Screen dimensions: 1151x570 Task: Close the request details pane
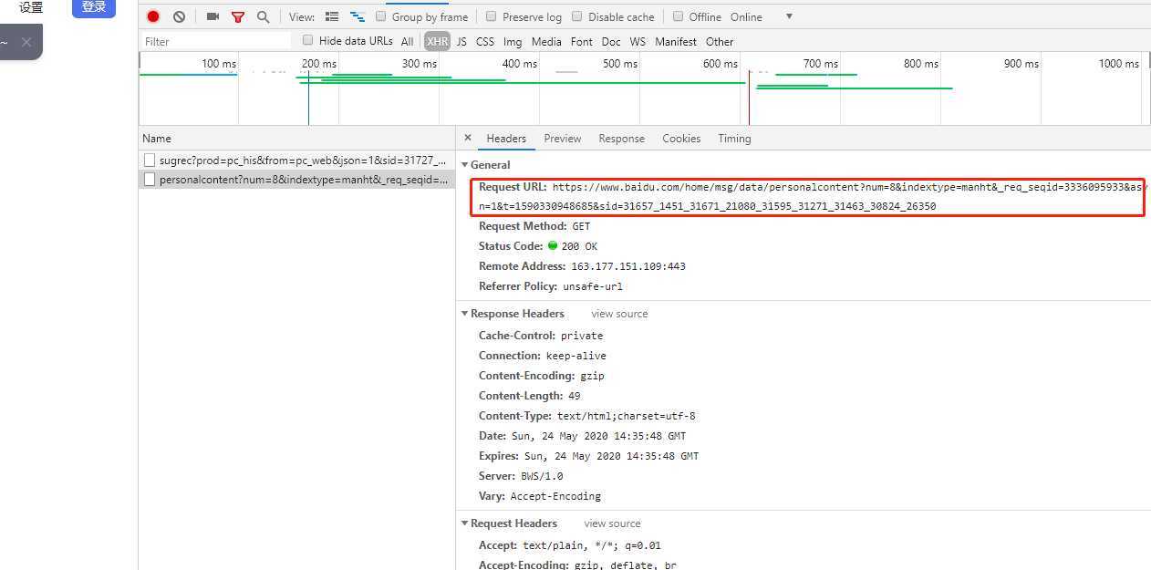coord(468,139)
